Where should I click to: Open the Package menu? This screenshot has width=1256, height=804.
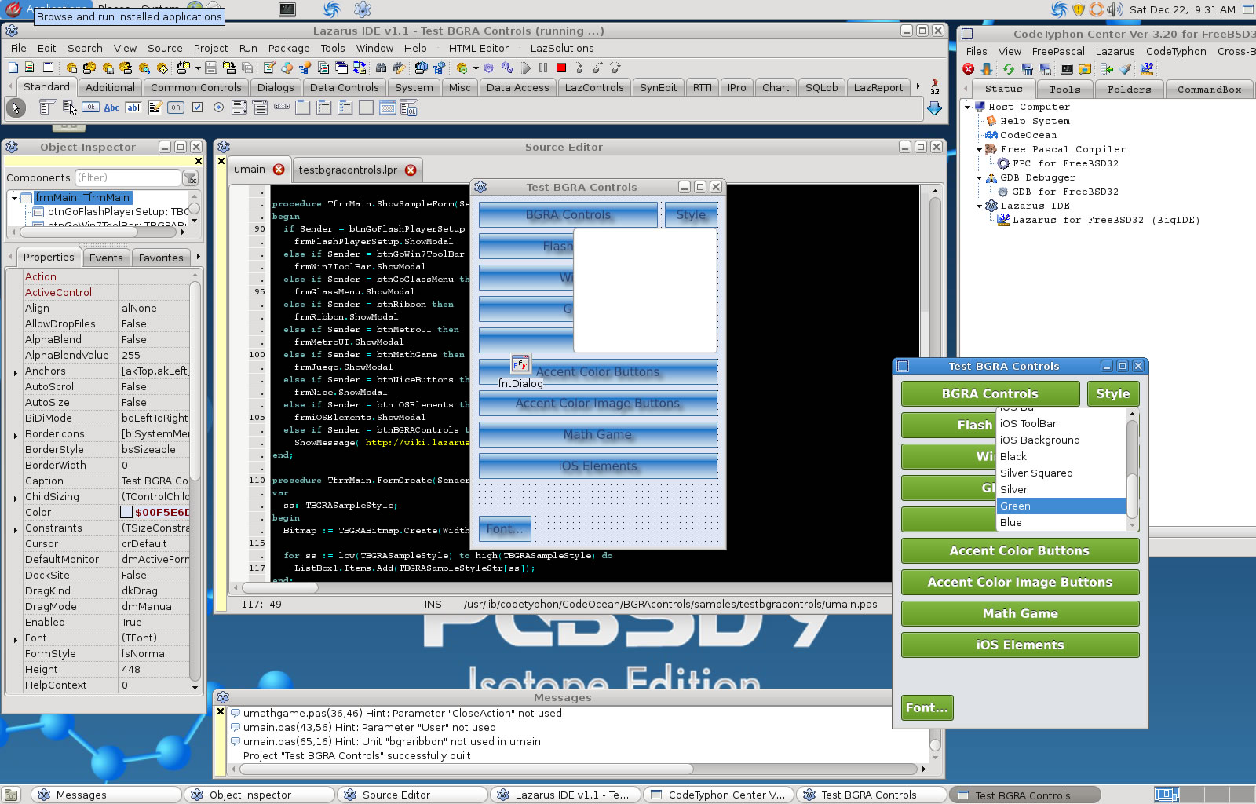tap(289, 48)
